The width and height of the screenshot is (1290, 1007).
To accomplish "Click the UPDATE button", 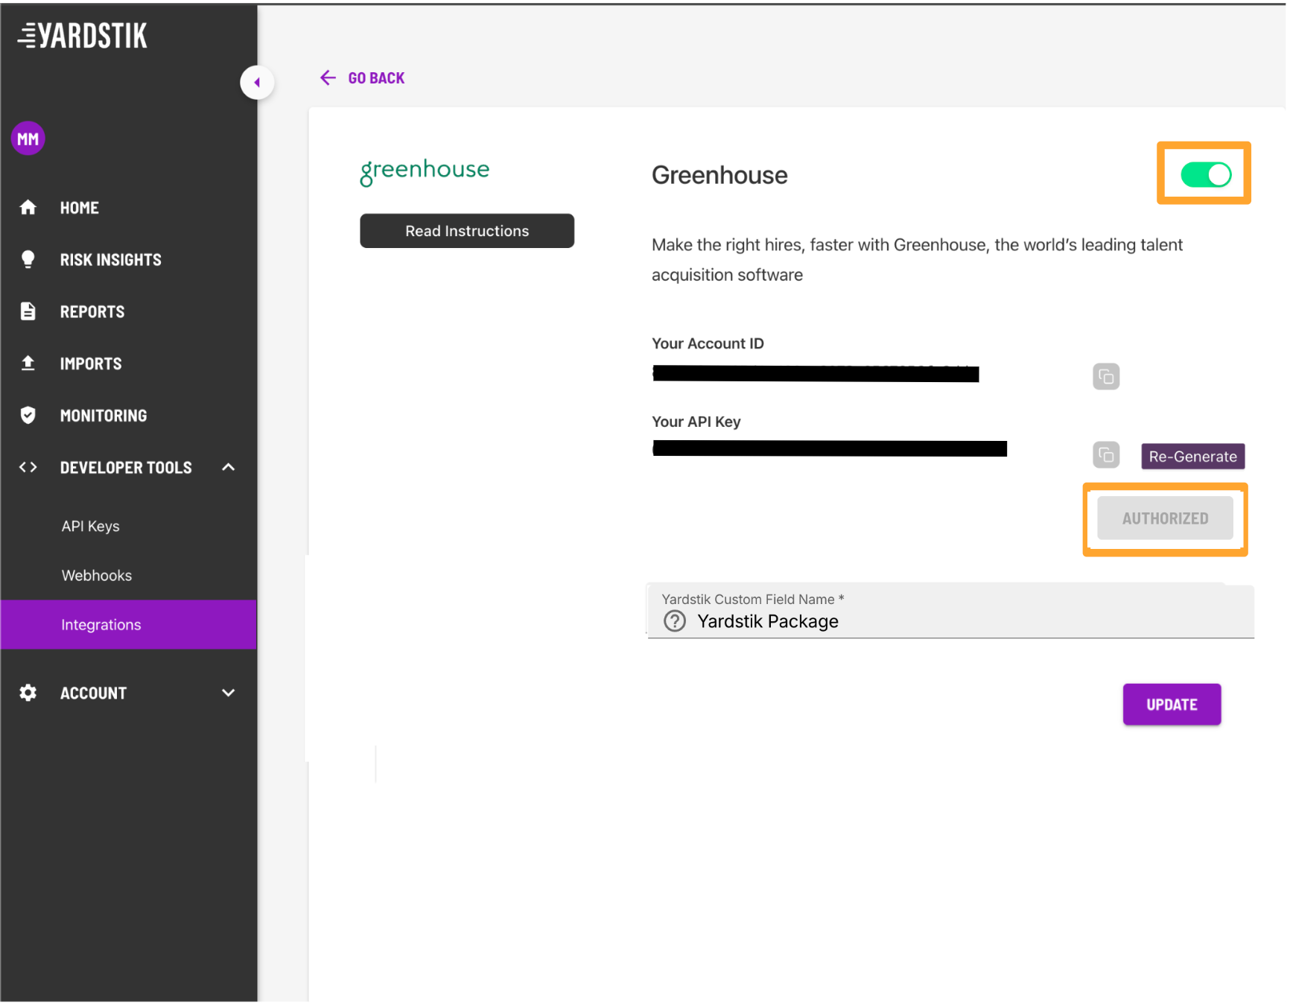I will point(1172,705).
